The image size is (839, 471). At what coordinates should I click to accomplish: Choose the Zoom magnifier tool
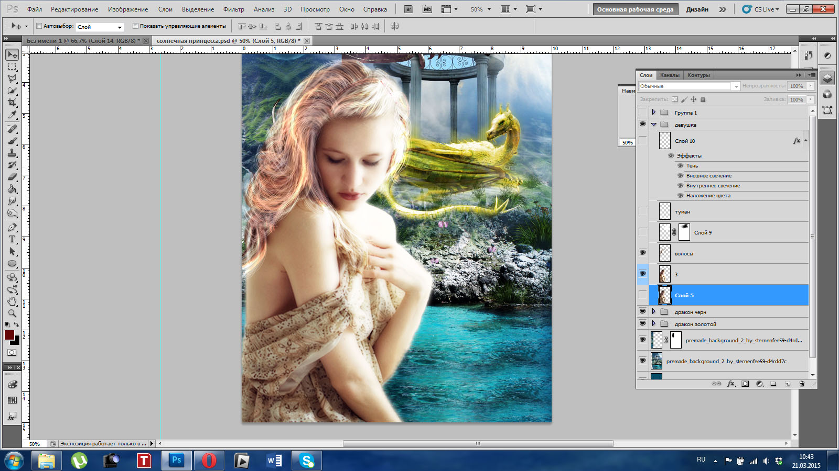12,313
